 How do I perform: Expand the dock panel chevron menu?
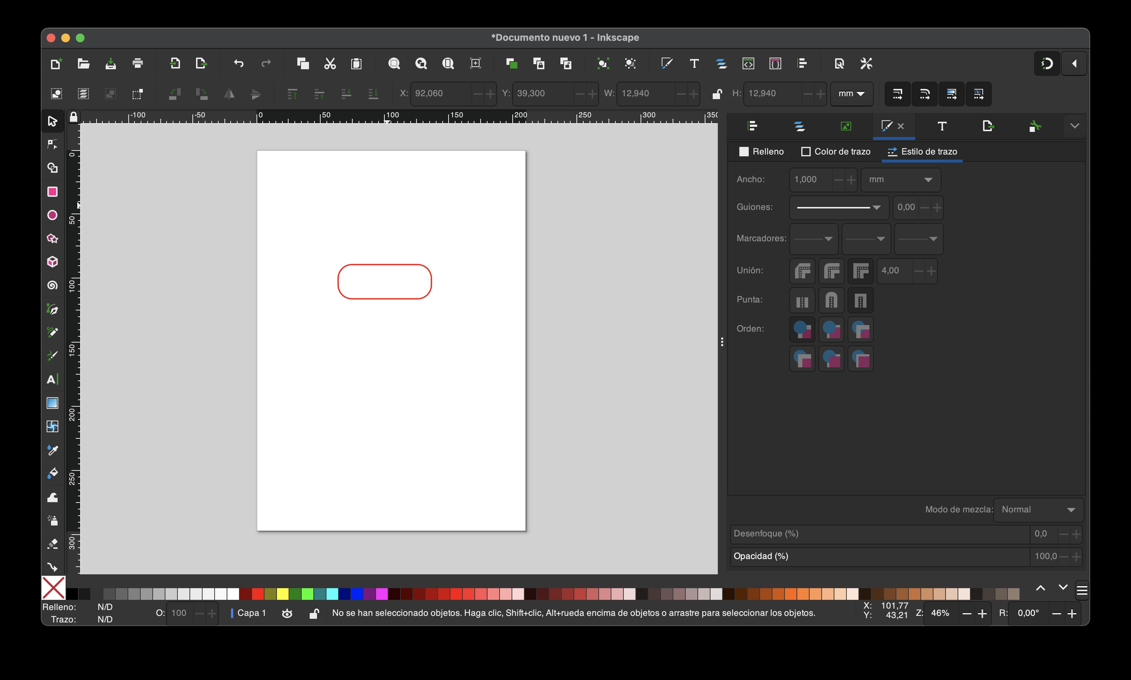click(1075, 126)
